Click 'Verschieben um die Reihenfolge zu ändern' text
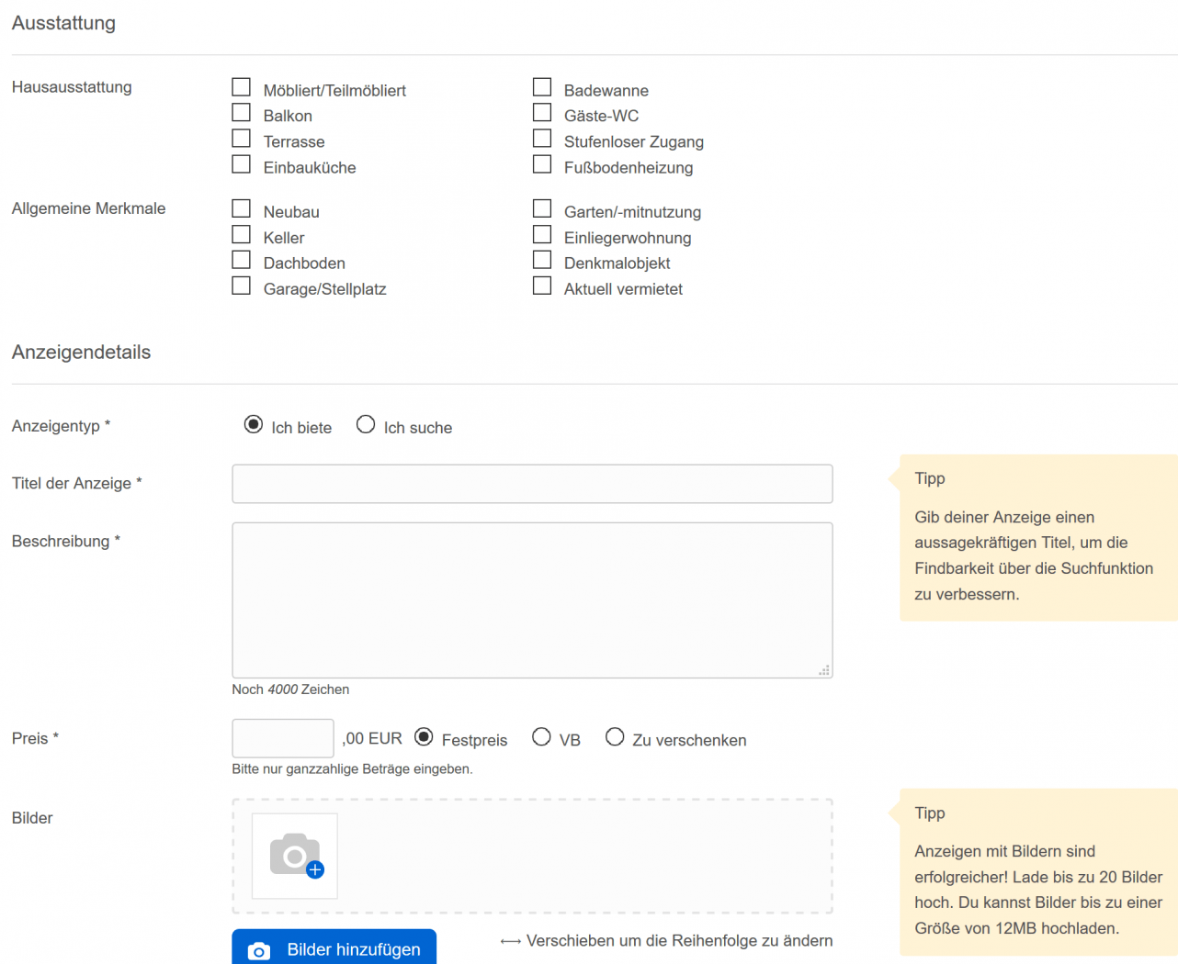This screenshot has height=964, width=1178. point(680,940)
